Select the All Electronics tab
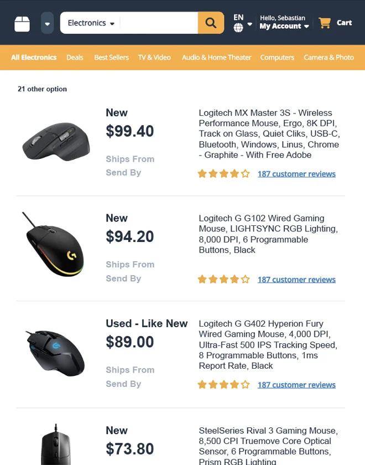Viewport: 365px width, 465px height. pos(34,57)
